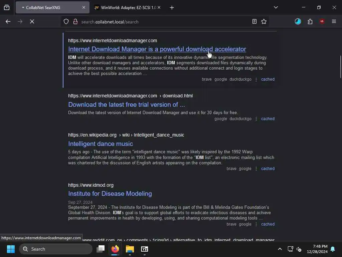Click the Sep 27, 2024 date text
This screenshot has width=342, height=257.
pyautogui.click(x=80, y=202)
